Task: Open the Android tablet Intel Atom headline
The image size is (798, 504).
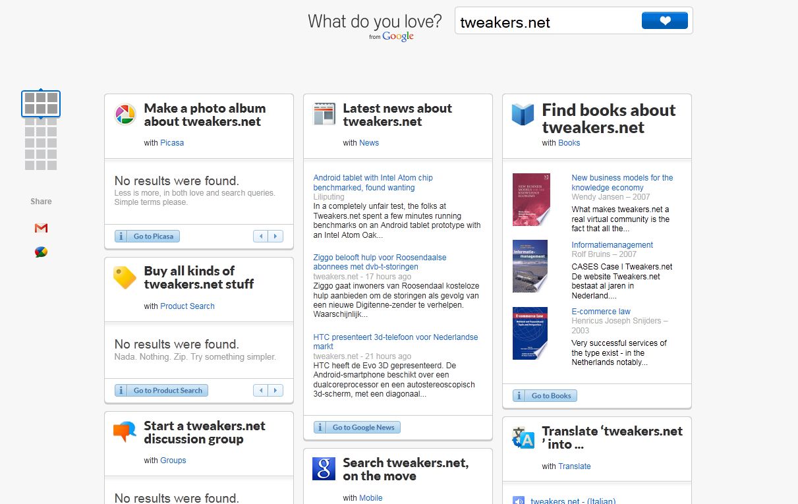Action: click(x=373, y=182)
